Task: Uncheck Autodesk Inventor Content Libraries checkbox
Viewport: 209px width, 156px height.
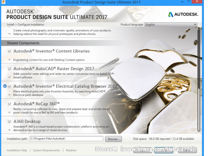Action: click(9, 51)
